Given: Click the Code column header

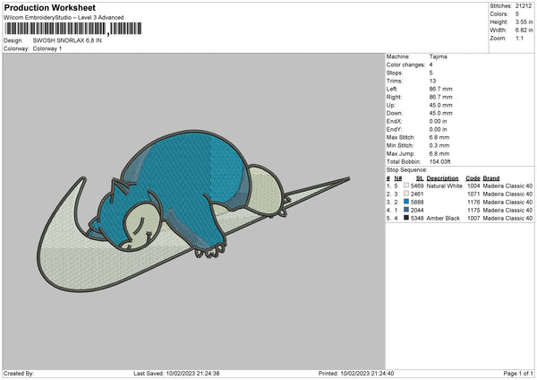Looking at the screenshot, I should coord(473,177).
